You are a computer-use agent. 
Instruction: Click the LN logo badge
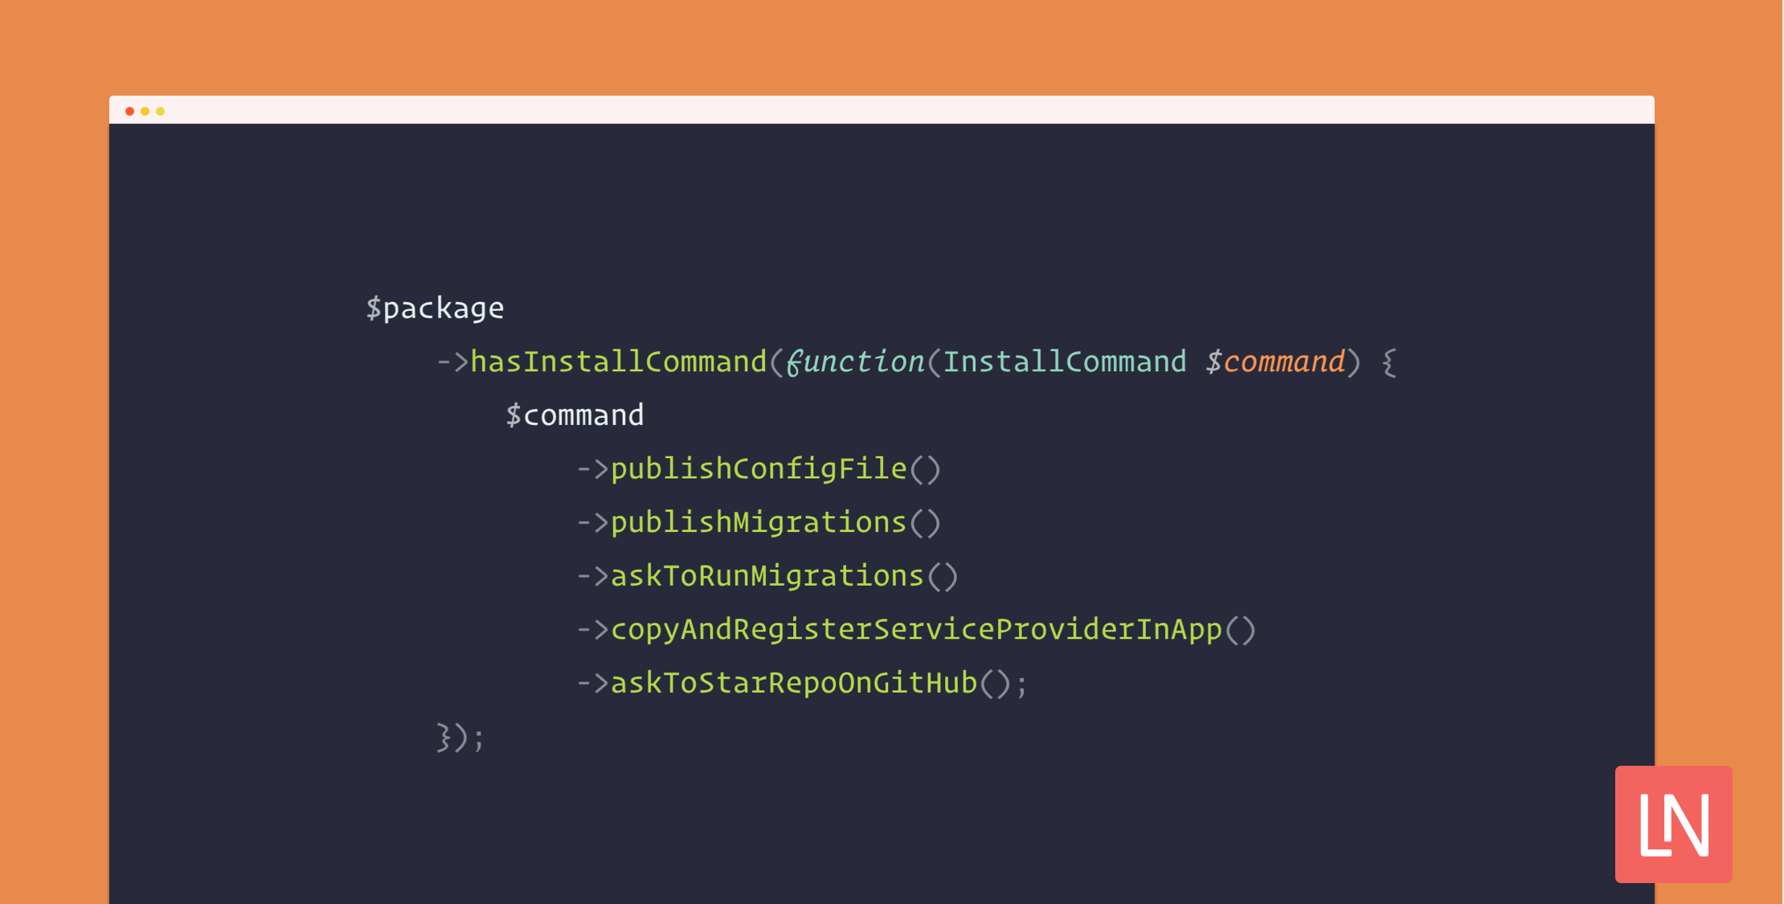(x=1673, y=824)
